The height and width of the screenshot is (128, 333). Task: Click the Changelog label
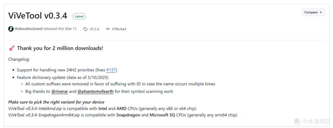(19, 59)
